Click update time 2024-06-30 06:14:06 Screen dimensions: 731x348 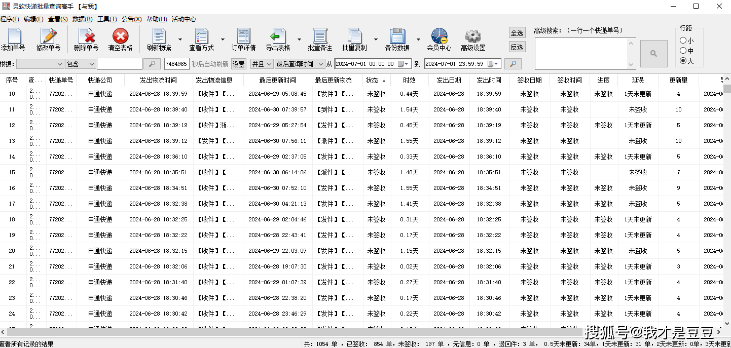tap(277, 172)
